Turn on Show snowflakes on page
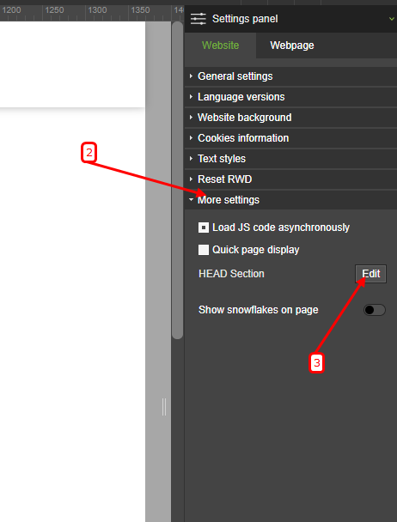 [x=375, y=310]
